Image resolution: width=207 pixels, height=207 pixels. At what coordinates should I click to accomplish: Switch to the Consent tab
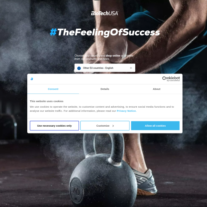point(53,89)
